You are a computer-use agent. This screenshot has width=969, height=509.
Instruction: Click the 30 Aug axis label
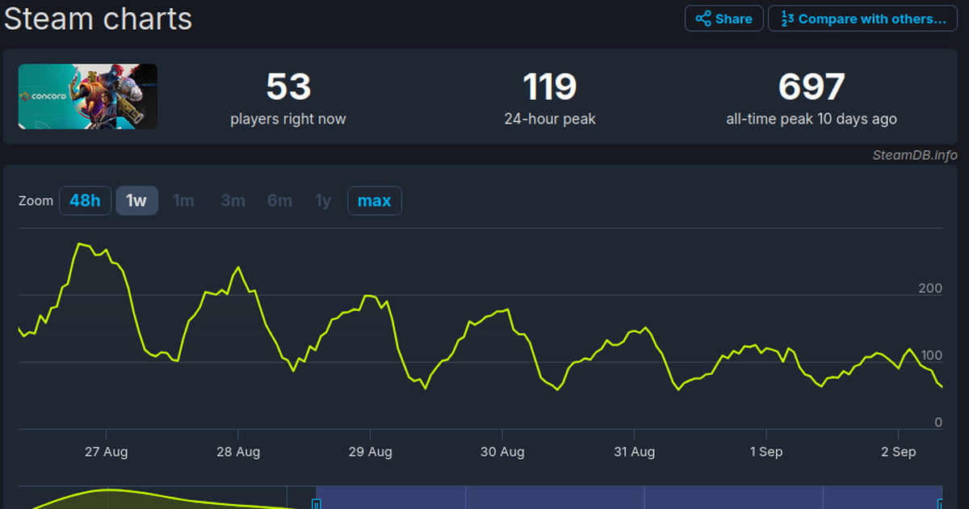click(502, 452)
